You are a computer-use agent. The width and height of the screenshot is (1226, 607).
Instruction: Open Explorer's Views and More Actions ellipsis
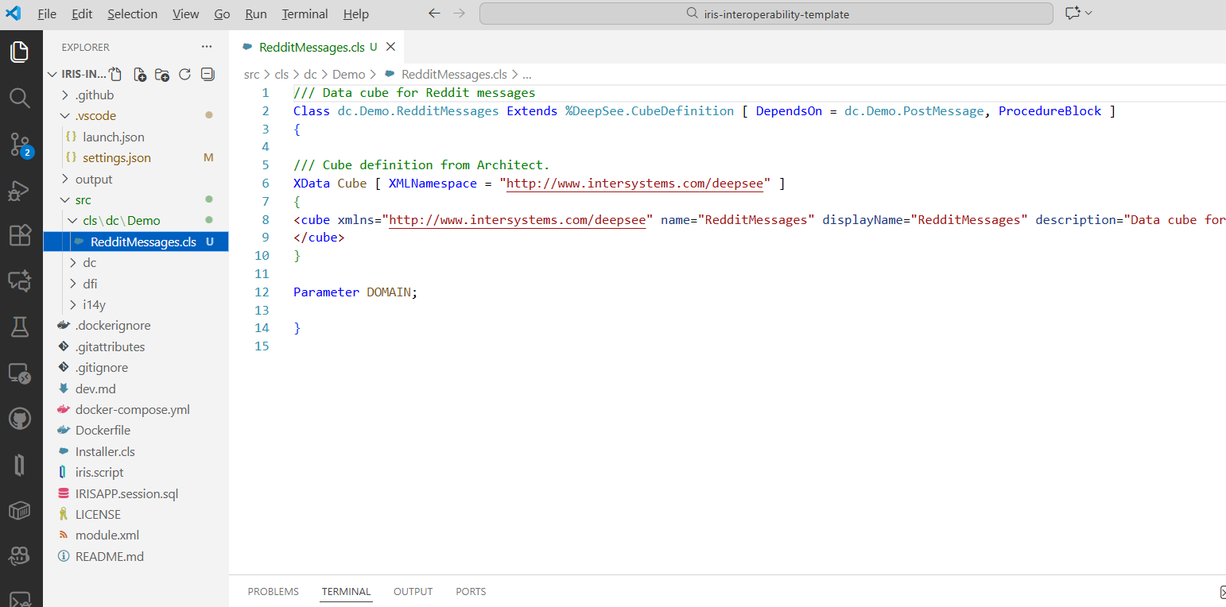[x=207, y=47]
